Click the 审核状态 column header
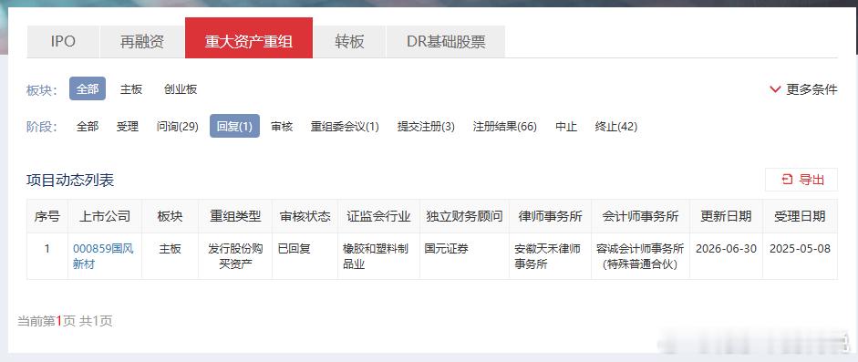The image size is (858, 362). pos(305,216)
